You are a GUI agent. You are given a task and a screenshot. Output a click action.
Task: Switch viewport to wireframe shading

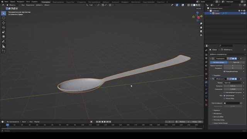point(192,5)
